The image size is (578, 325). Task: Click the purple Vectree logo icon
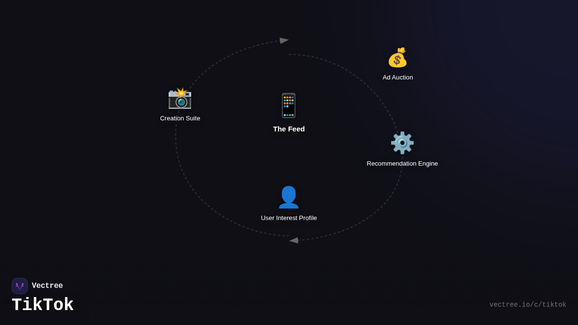[20, 286]
